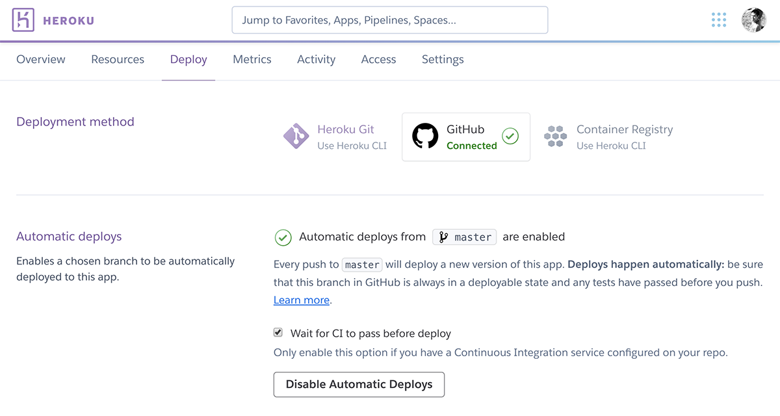
Task: Click the green Connected status text
Action: (x=472, y=146)
